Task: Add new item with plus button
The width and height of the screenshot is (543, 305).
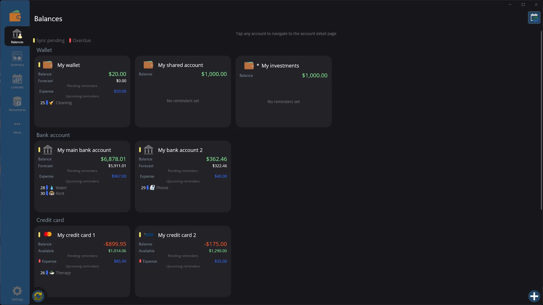Action: click(x=534, y=296)
